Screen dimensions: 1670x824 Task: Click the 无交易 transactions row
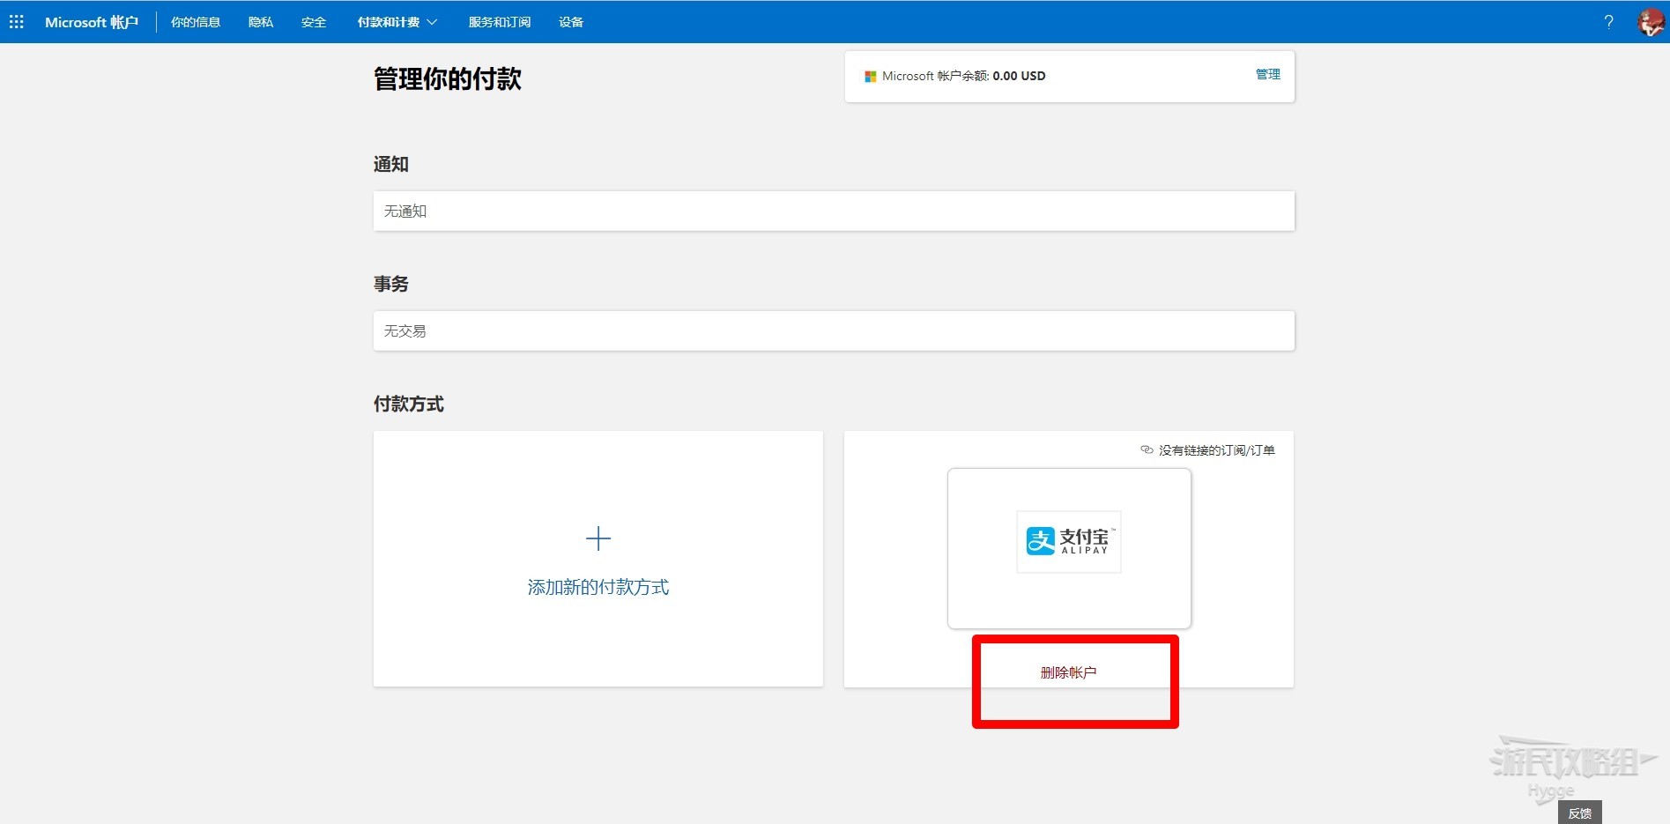click(834, 331)
